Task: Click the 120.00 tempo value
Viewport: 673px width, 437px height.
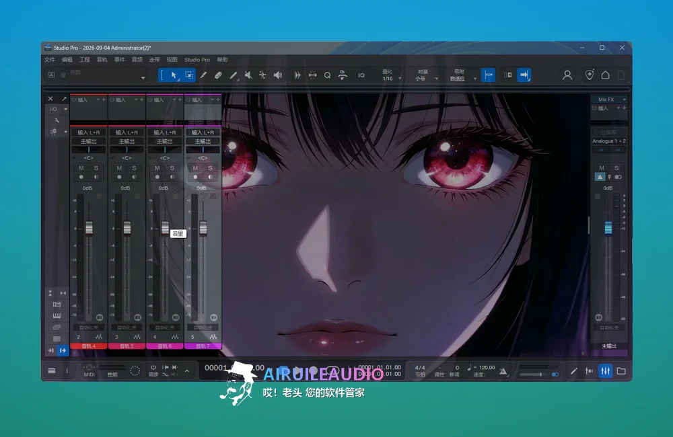Action: pyautogui.click(x=487, y=368)
